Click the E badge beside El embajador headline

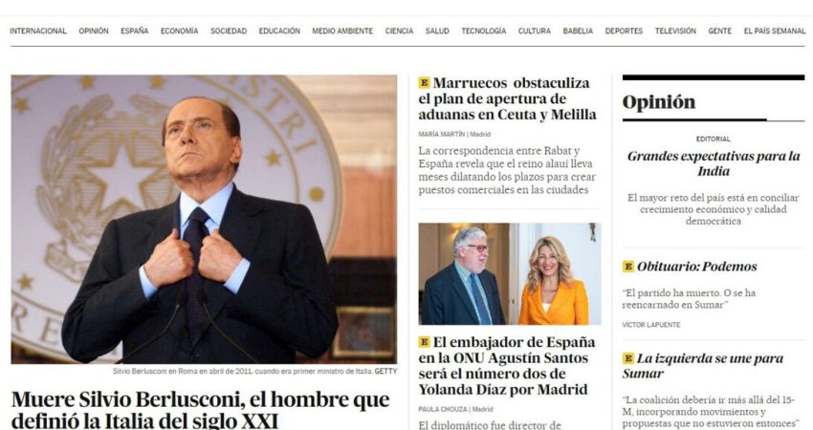point(424,342)
